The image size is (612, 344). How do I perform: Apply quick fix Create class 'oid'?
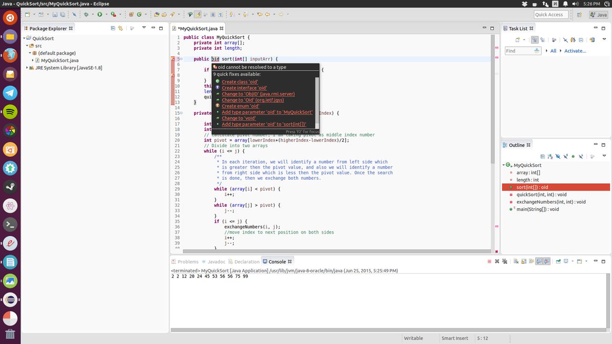(x=240, y=82)
